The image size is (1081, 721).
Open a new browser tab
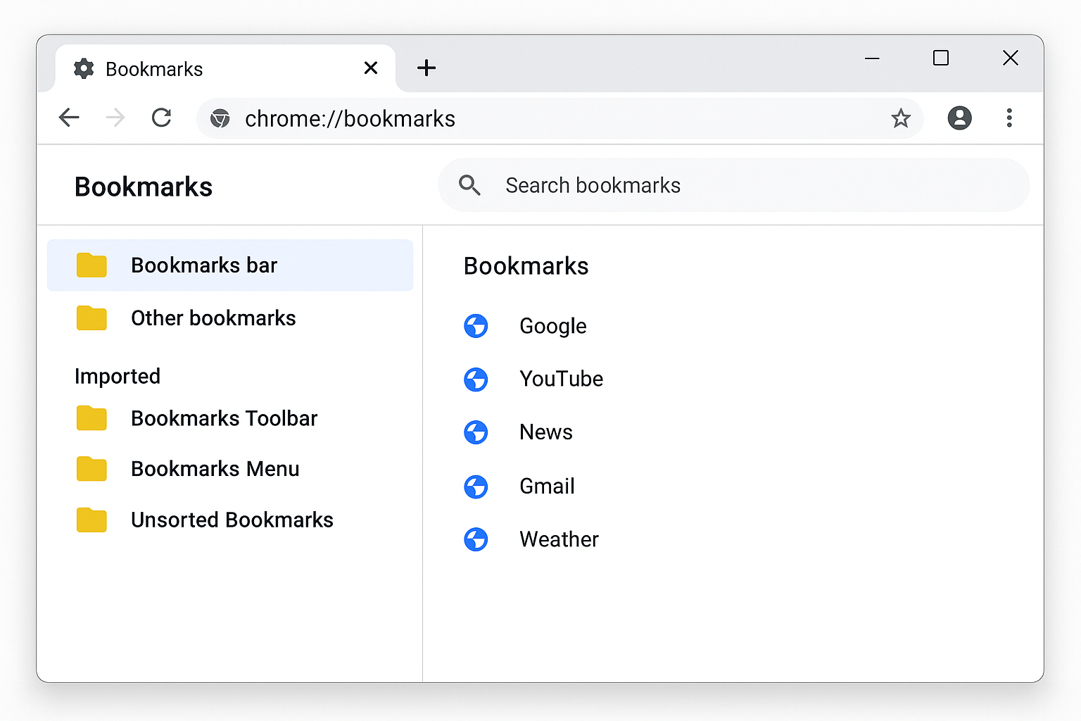[x=426, y=68]
